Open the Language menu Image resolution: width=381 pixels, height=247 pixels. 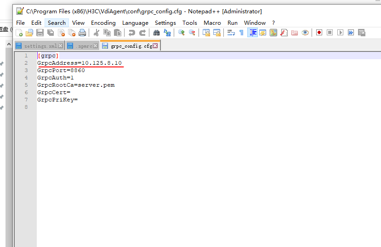tap(135, 23)
